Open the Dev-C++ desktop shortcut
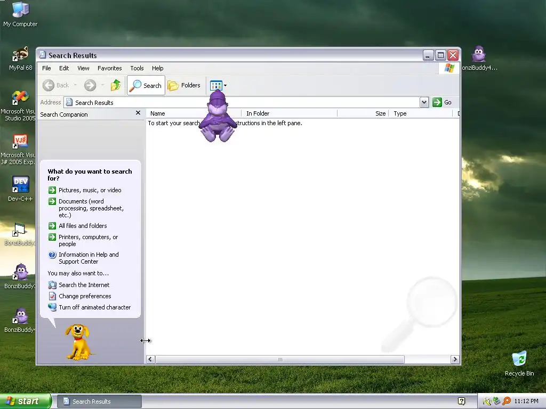Screen dimensions: 546x409 pos(20,189)
